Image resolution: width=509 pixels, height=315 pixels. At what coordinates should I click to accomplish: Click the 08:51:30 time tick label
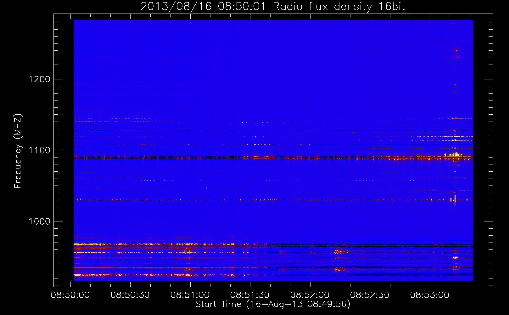pos(250,295)
